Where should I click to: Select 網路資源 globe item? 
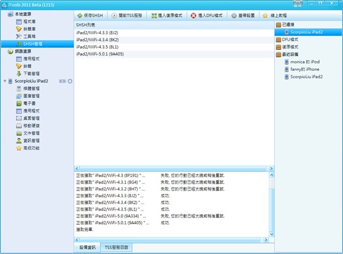(x=19, y=51)
